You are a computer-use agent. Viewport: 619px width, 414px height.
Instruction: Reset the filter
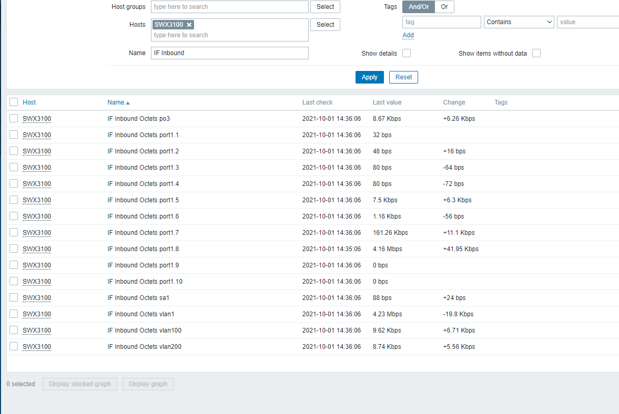coord(403,77)
